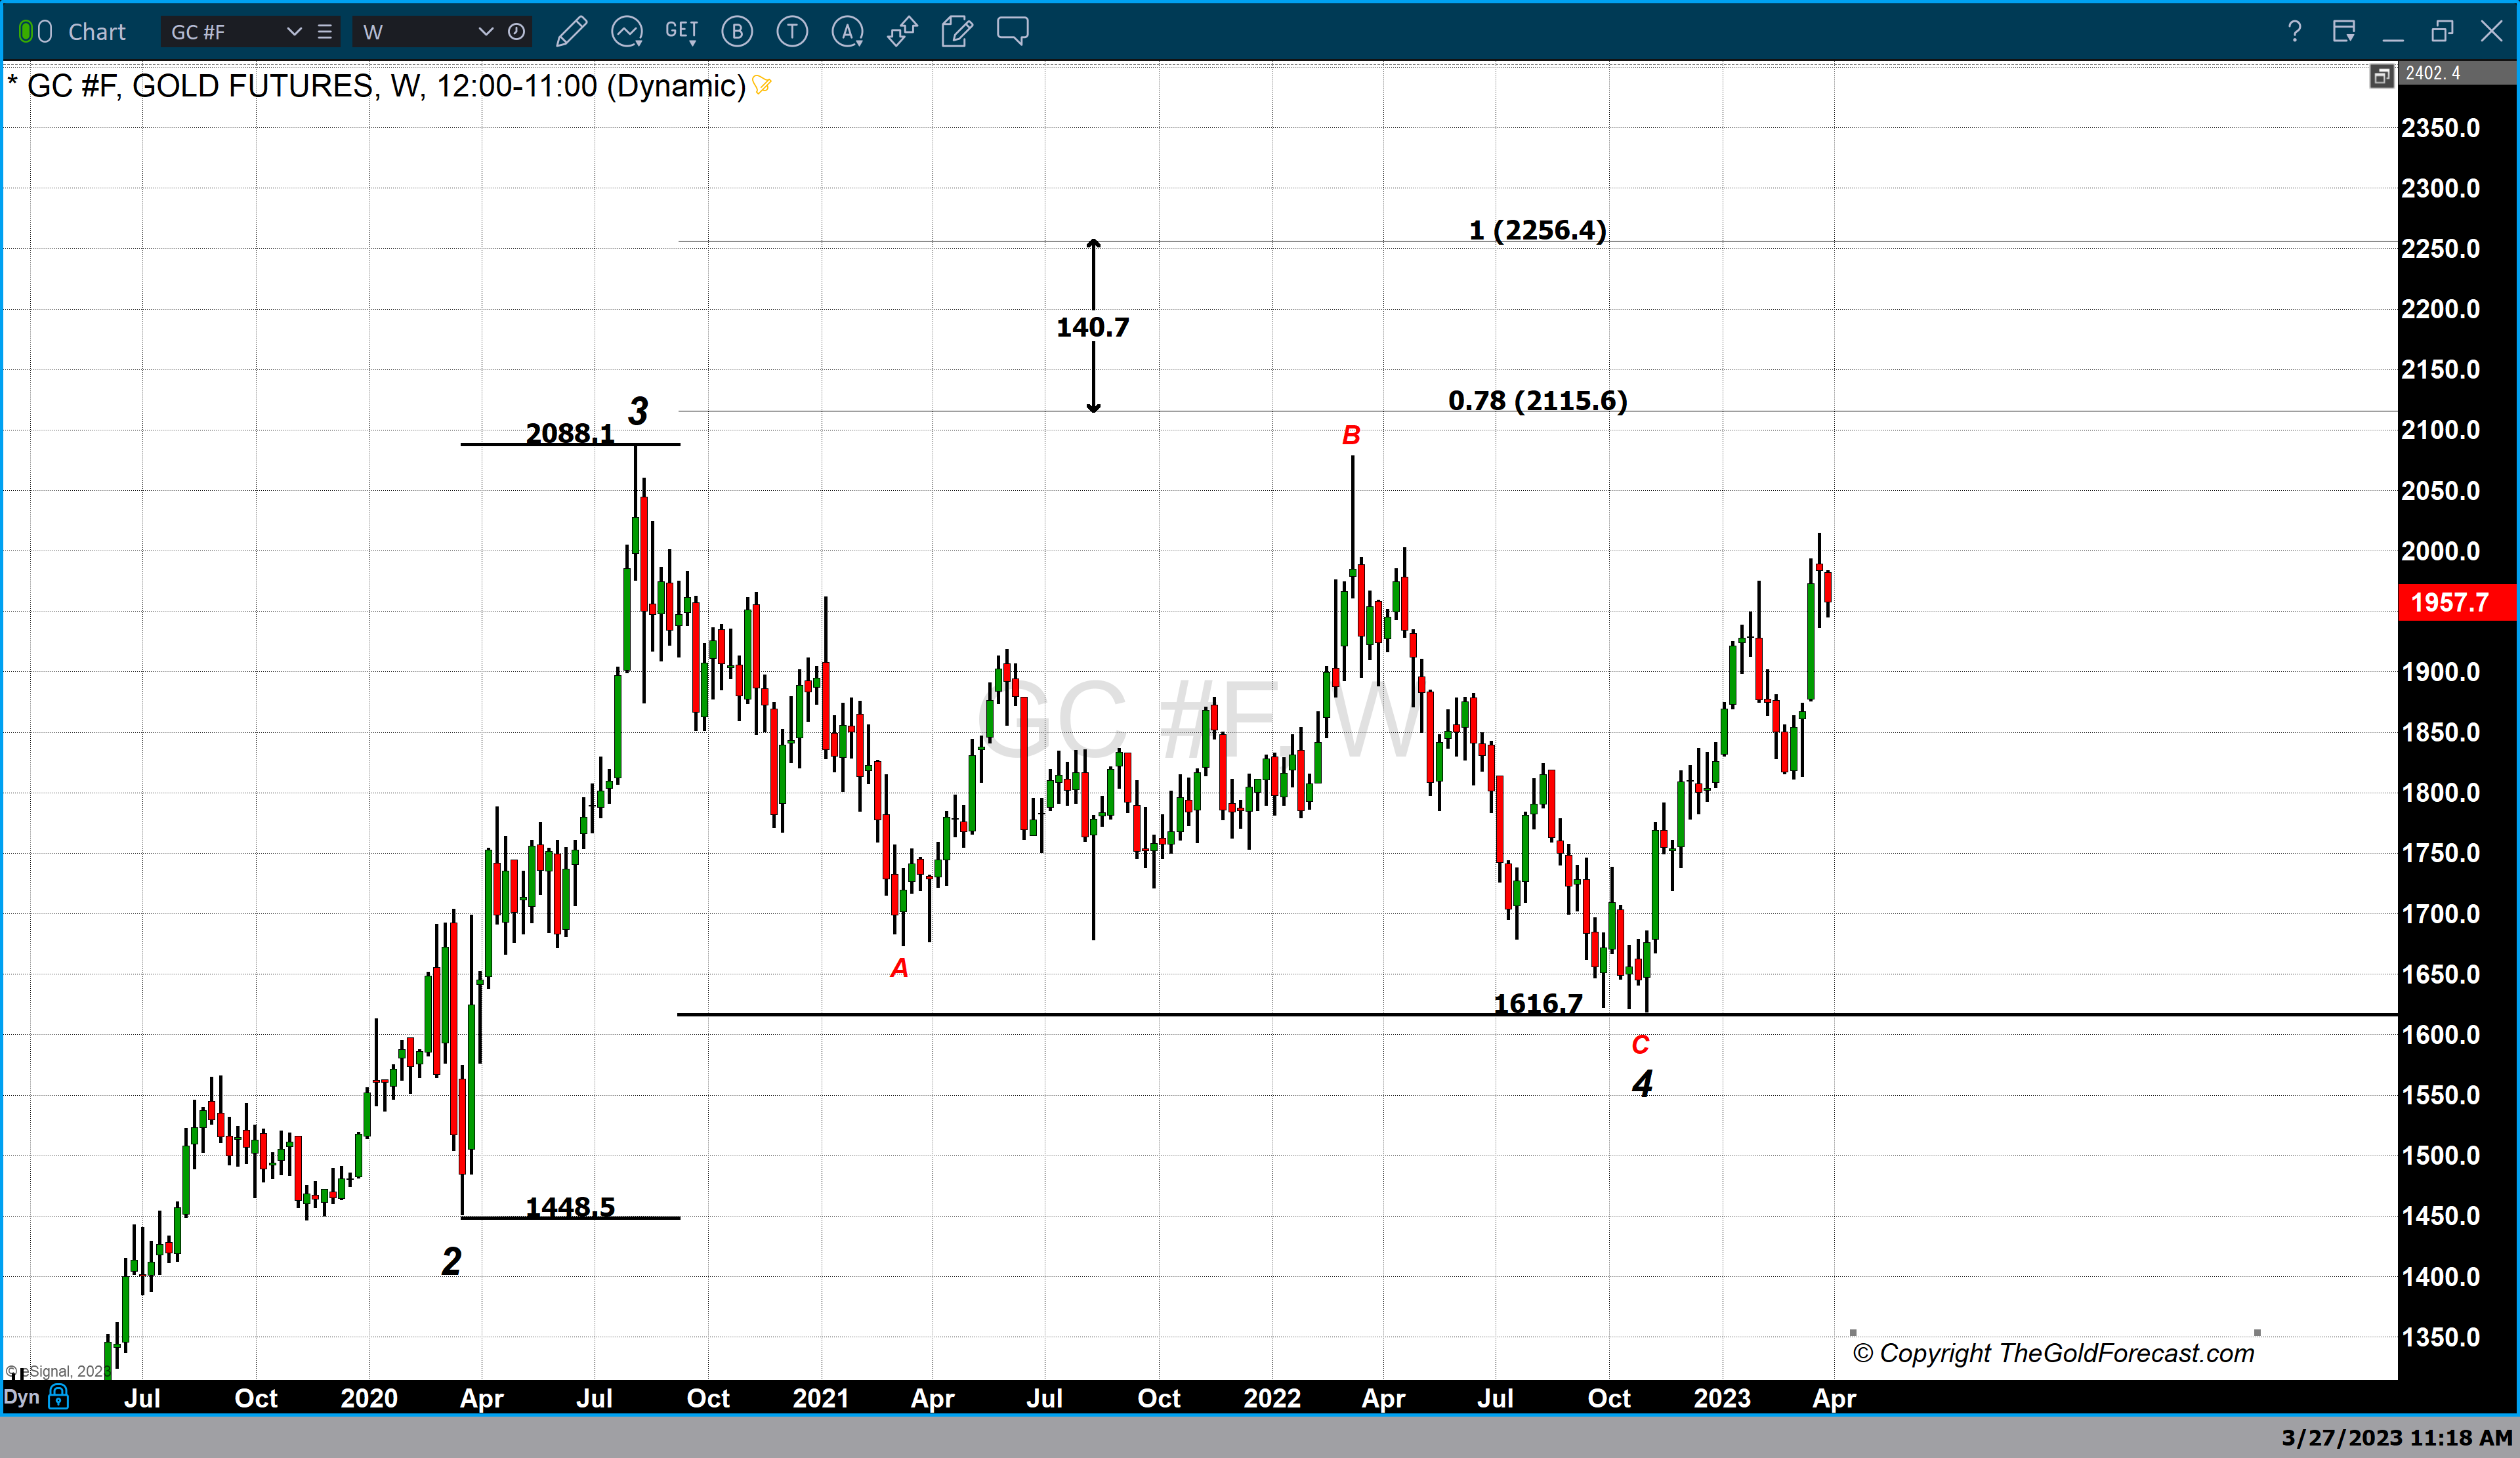Open the symbol list menu icon
2520x1458 pixels.
pyautogui.click(x=324, y=32)
